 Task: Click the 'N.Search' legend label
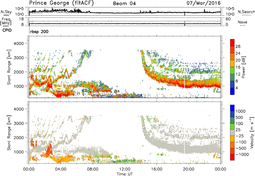(246, 12)
